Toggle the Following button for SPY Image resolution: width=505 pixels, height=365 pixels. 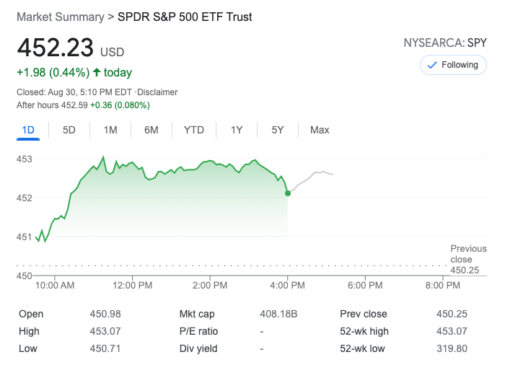click(453, 65)
